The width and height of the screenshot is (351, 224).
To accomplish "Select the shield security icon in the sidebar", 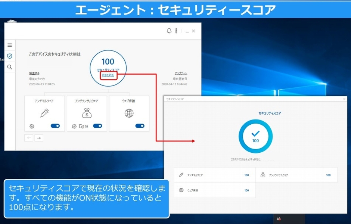I will point(9,56).
